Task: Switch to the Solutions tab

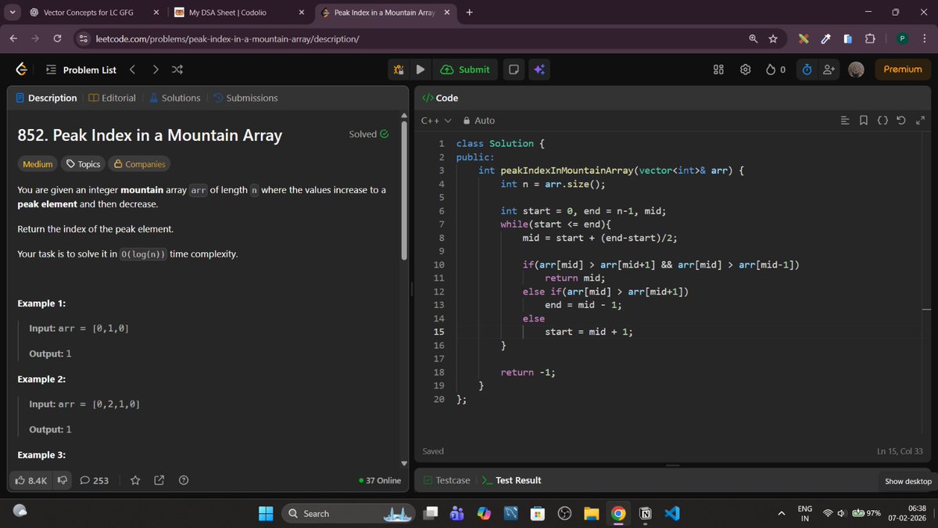Action: [175, 98]
